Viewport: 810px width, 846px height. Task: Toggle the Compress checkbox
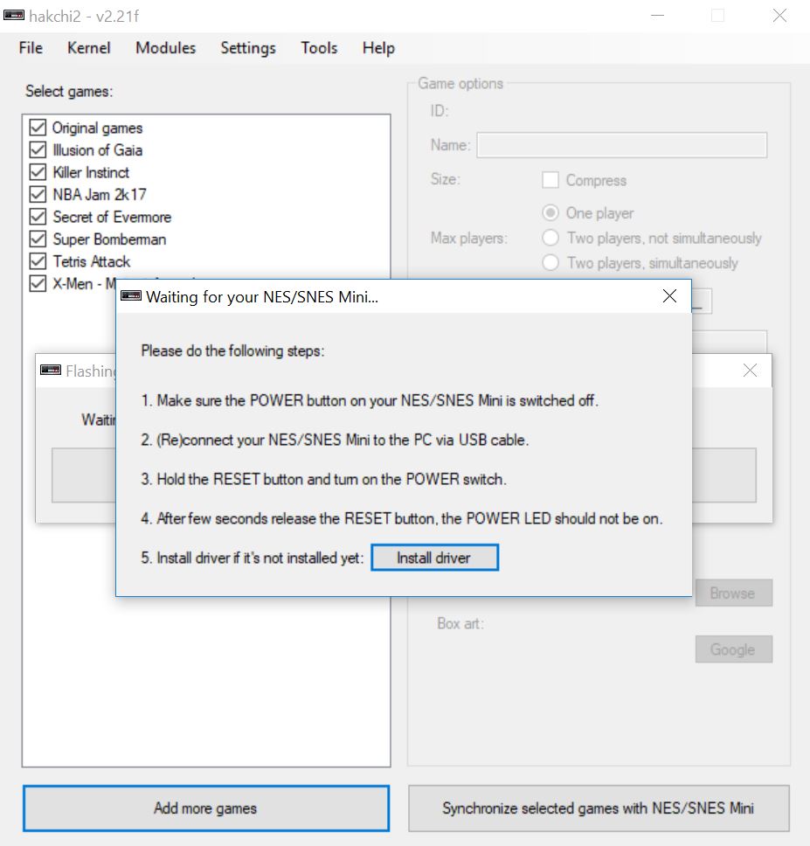tap(550, 180)
